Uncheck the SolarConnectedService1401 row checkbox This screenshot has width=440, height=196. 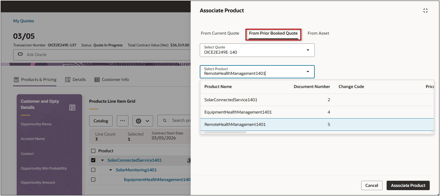tap(93, 160)
